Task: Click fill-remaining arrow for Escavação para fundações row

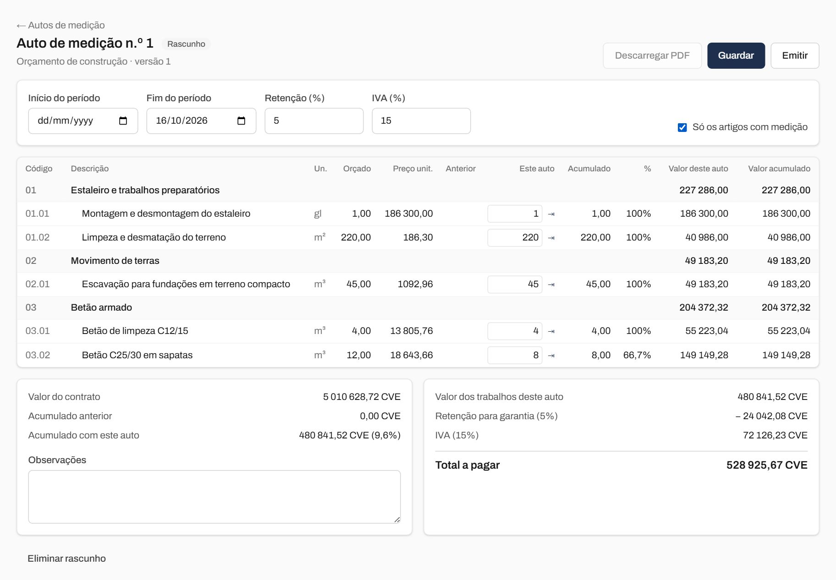Action: (551, 285)
